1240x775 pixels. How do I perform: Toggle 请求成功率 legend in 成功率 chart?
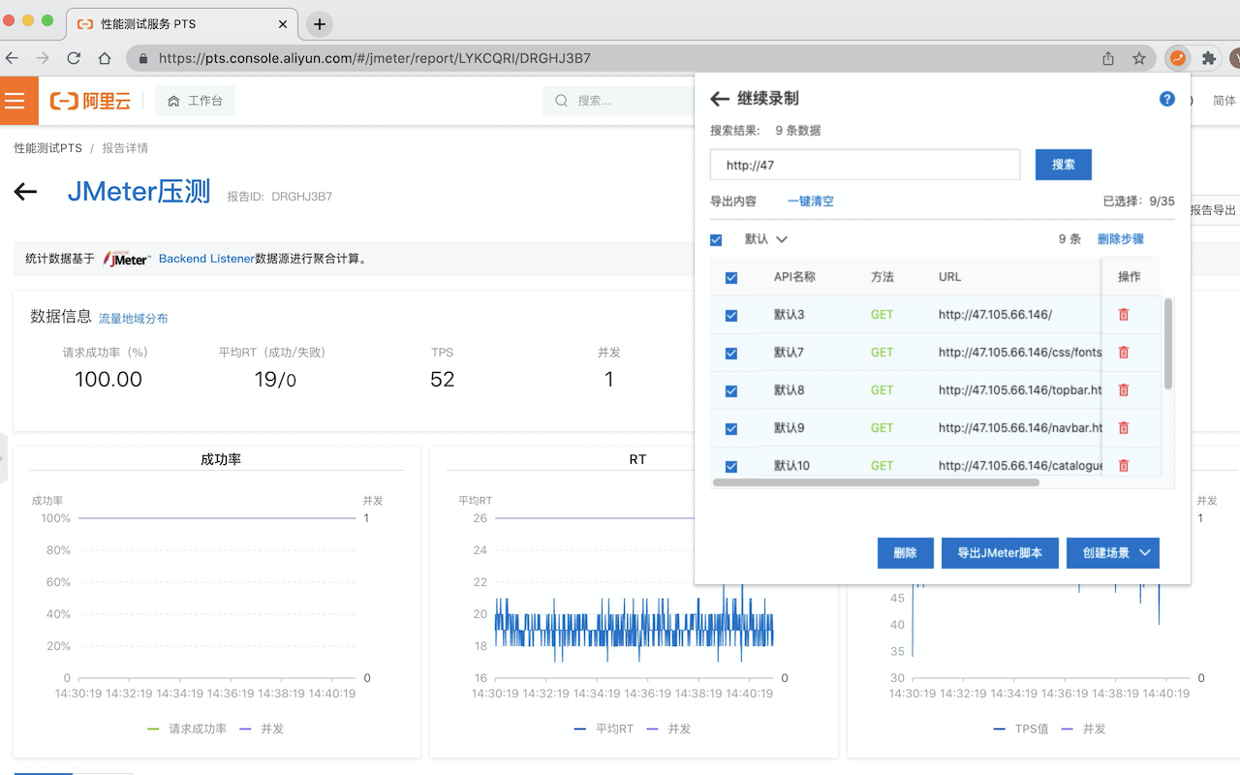[186, 728]
